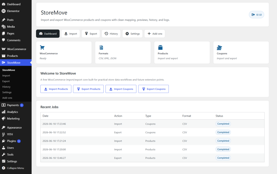Click the Elementor icon in sidebar

4,11
